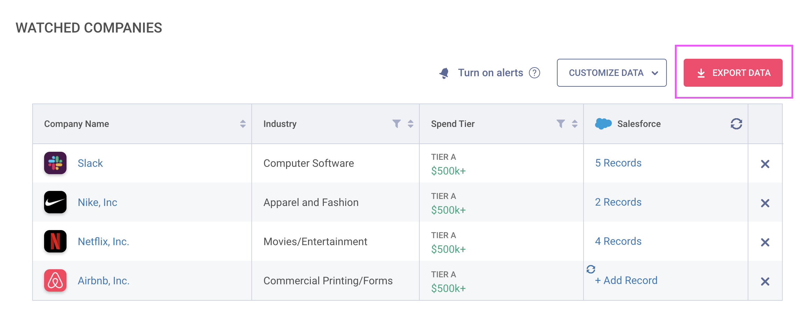Sort by Spend Tier column arrows

[x=575, y=124]
